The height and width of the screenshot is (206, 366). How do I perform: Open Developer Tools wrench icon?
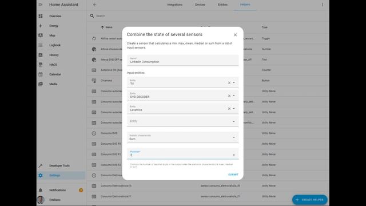[41, 165]
